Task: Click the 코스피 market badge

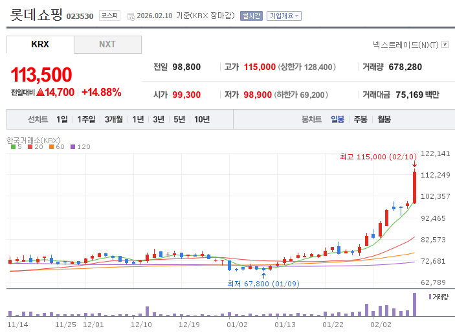Action: click(109, 16)
